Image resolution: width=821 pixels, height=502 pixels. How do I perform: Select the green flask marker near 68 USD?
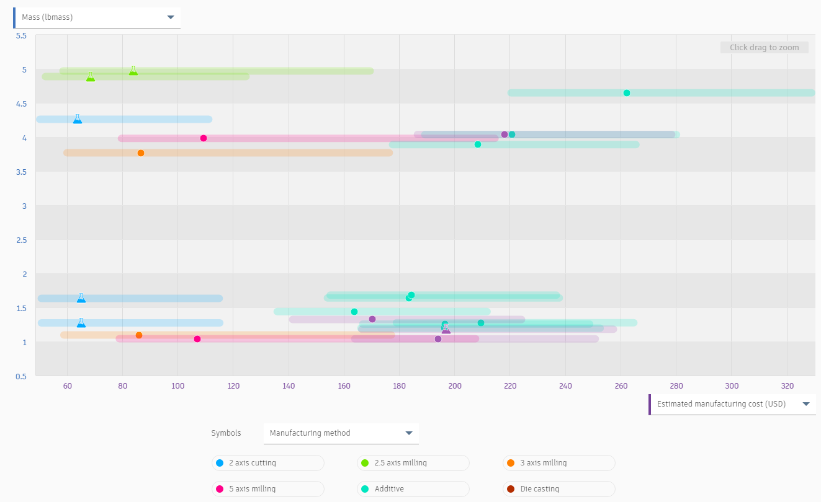[x=91, y=77]
